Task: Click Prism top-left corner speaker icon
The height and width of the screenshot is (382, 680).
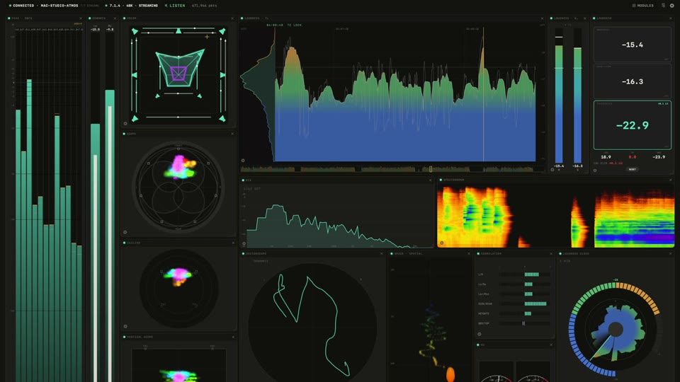Action: pyautogui.click(x=135, y=32)
